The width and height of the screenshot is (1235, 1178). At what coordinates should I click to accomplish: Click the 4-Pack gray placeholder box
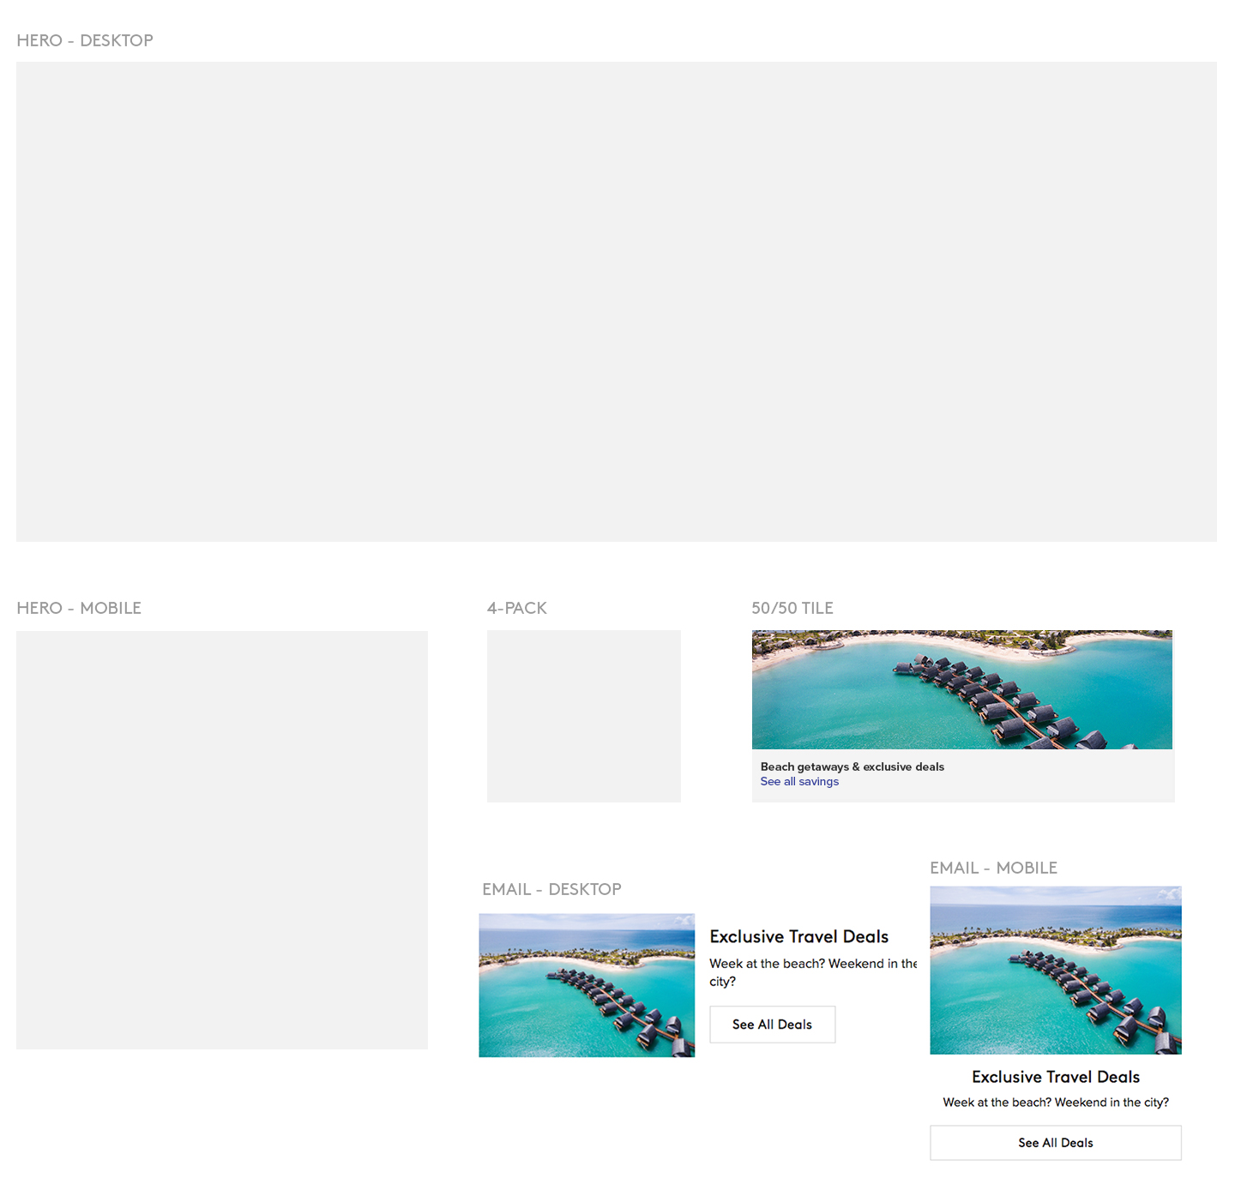tap(583, 716)
